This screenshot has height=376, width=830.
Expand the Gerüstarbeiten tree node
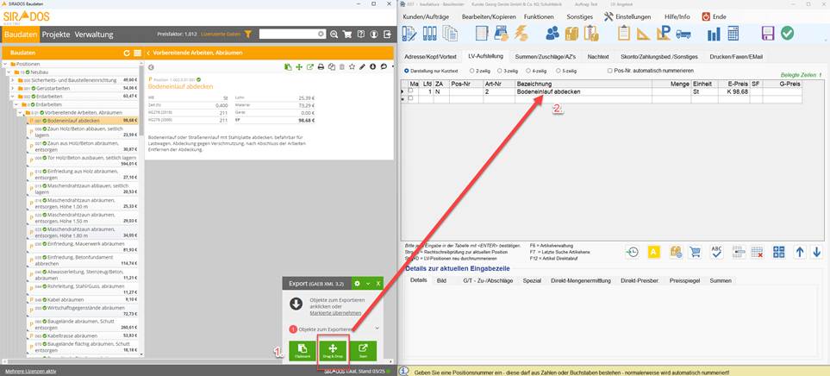(x=13, y=89)
